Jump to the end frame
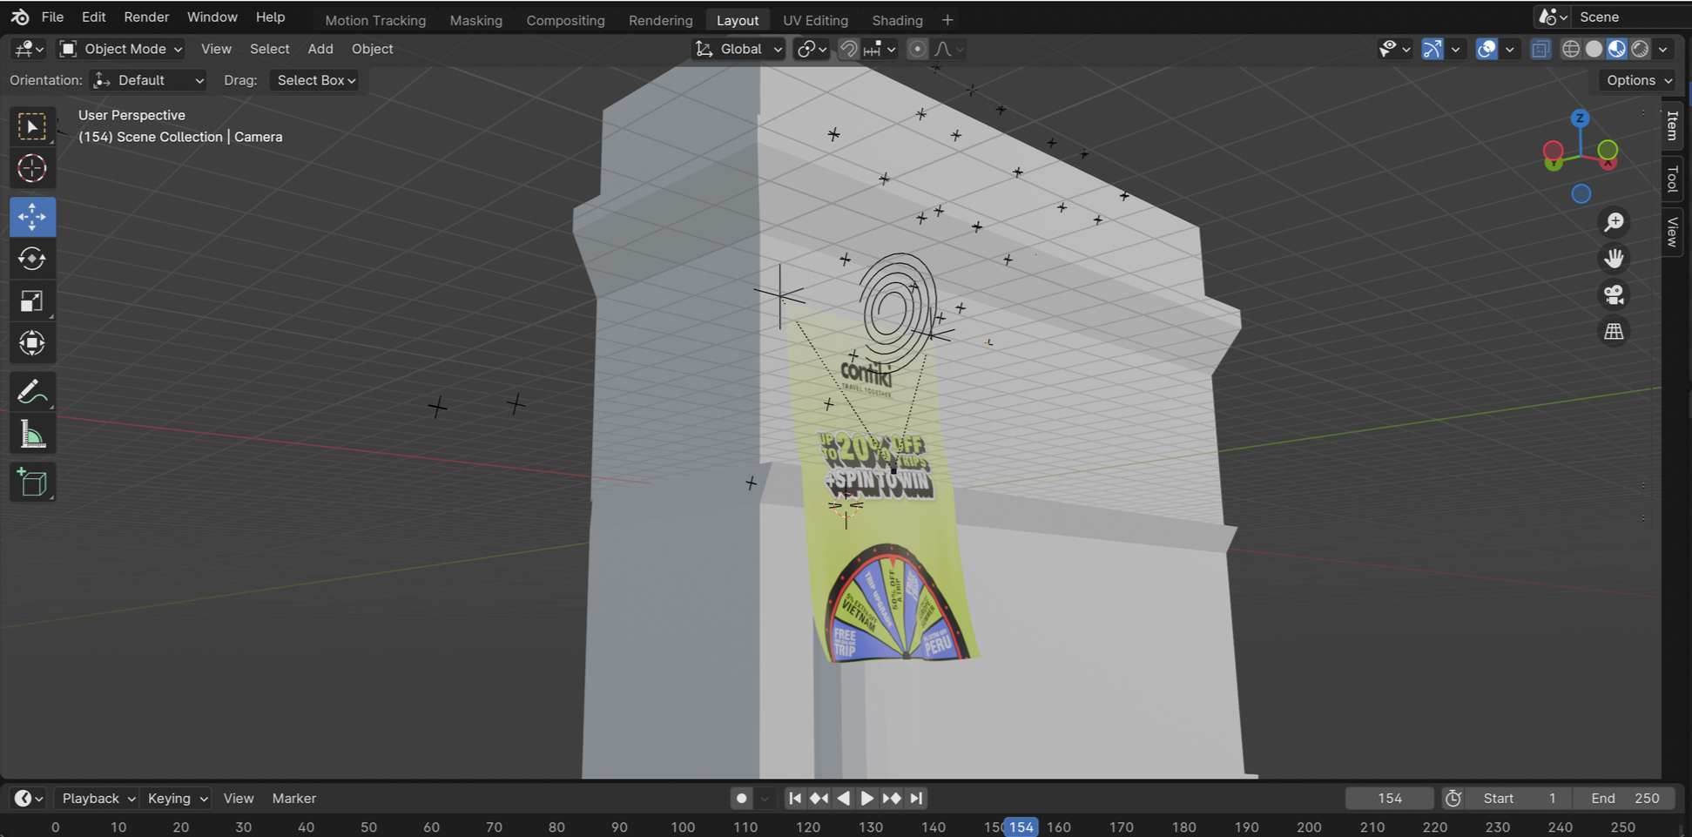Image resolution: width=1692 pixels, height=837 pixels. 916,798
